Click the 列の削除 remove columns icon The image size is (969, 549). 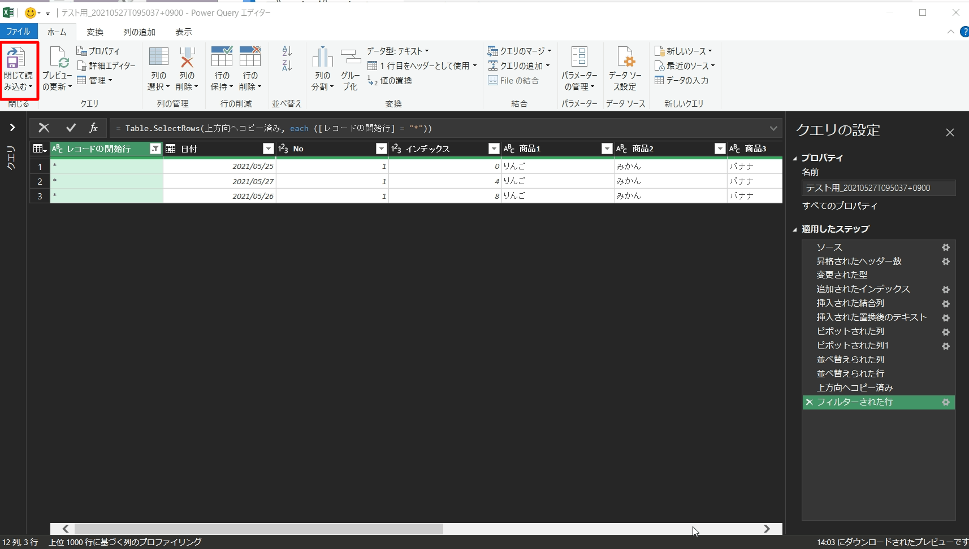click(x=187, y=58)
